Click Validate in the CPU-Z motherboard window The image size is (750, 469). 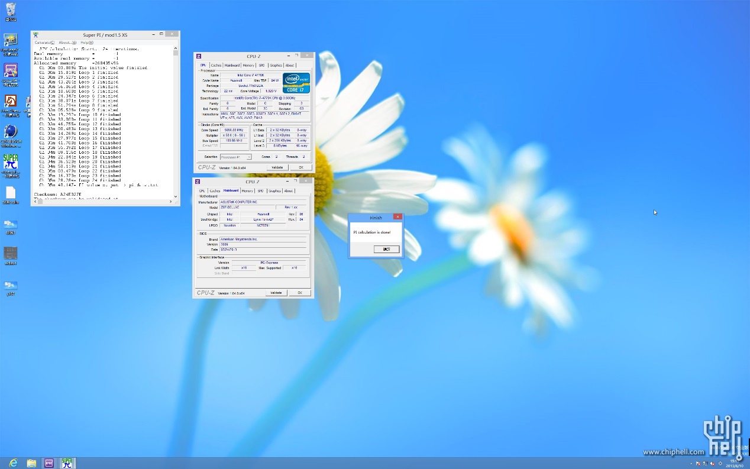pos(276,293)
